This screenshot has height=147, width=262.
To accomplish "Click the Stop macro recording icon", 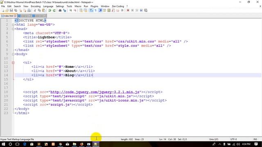I will [132, 10].
